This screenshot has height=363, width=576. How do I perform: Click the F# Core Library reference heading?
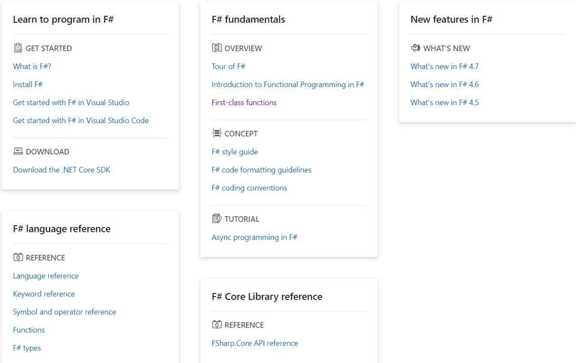pyautogui.click(x=267, y=297)
